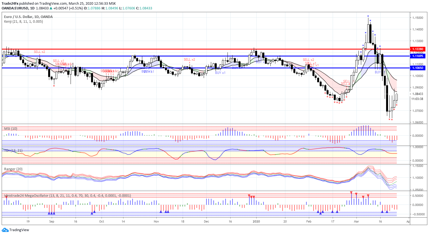Screen dimensions: 429x235
Task: Click the Trade24Fx publisher name
Action: pos(10,4)
